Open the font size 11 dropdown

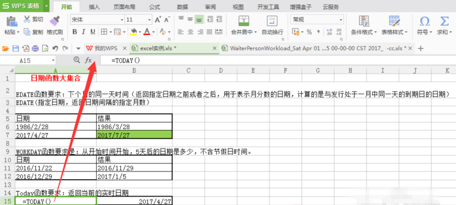(x=149, y=20)
